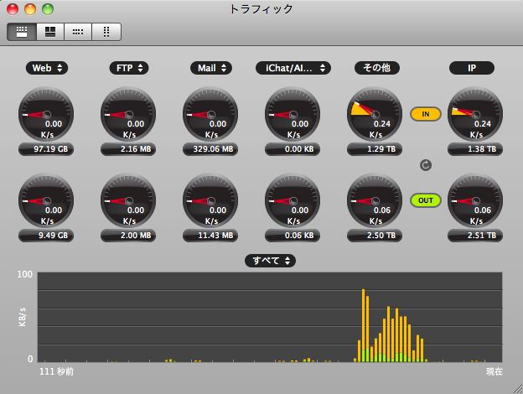Expand the Mail protocol dropdown
Image resolution: width=523 pixels, height=394 pixels.
[210, 68]
